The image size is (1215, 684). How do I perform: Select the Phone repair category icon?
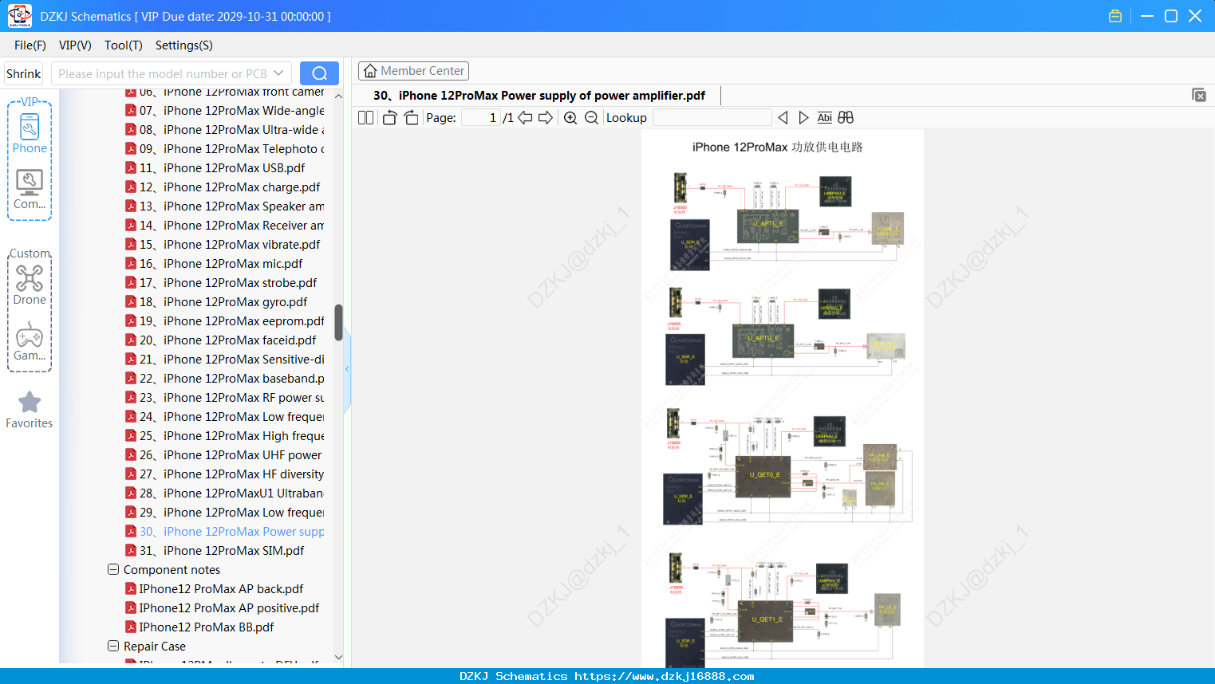click(x=30, y=128)
